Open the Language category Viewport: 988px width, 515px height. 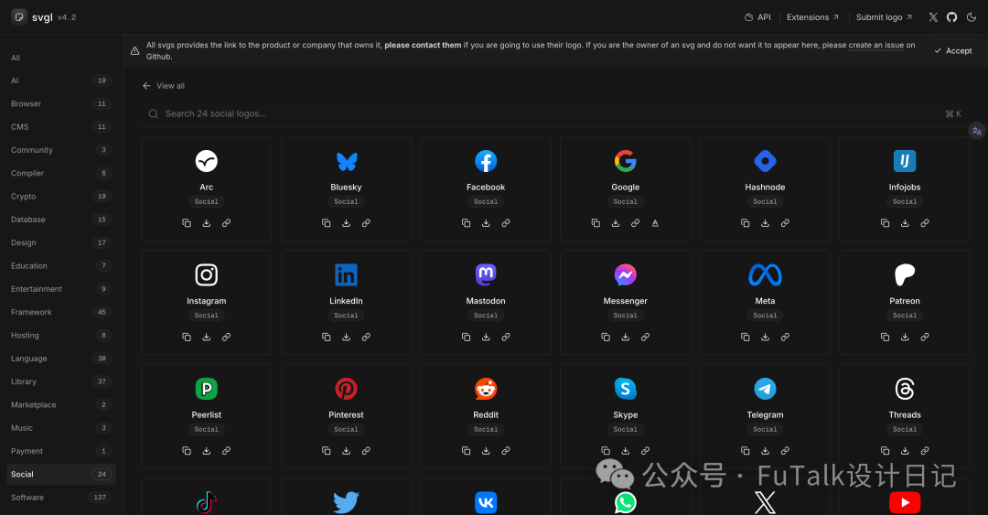[61, 359]
